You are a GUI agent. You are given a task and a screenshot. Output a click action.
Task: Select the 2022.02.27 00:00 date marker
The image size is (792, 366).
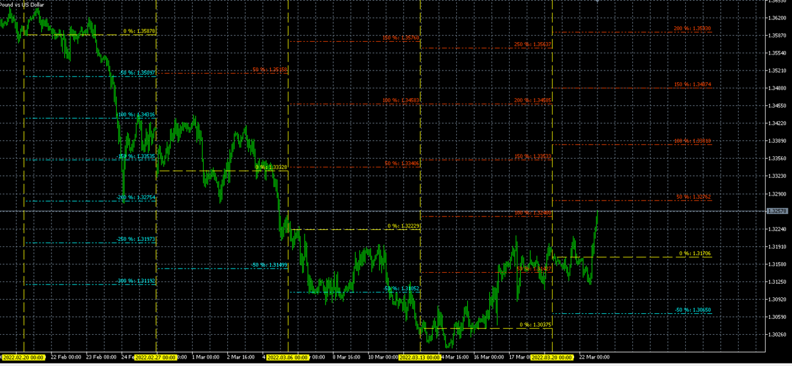[155, 357]
